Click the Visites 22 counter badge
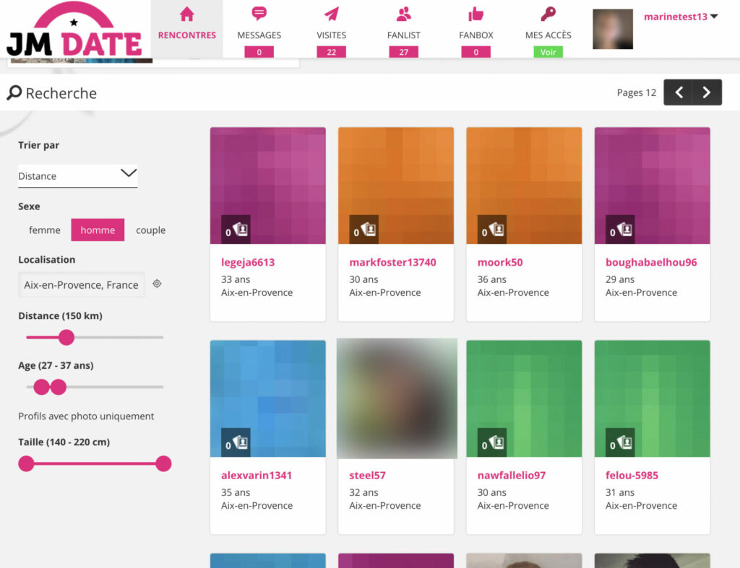 pyautogui.click(x=331, y=52)
